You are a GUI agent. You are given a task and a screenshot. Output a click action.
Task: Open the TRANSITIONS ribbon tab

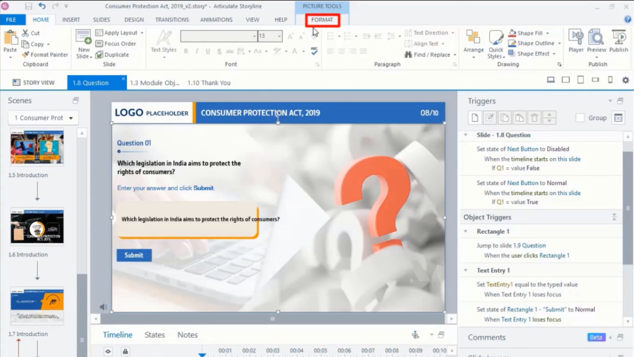click(172, 20)
